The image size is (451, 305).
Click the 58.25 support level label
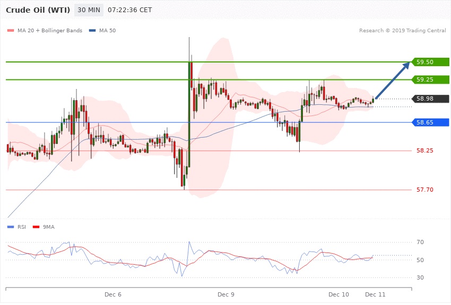pos(424,151)
